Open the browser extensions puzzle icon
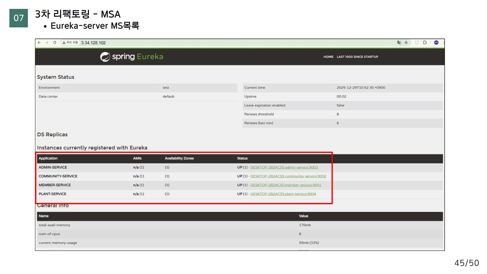Viewport: 487px width, 274px height. click(425, 43)
